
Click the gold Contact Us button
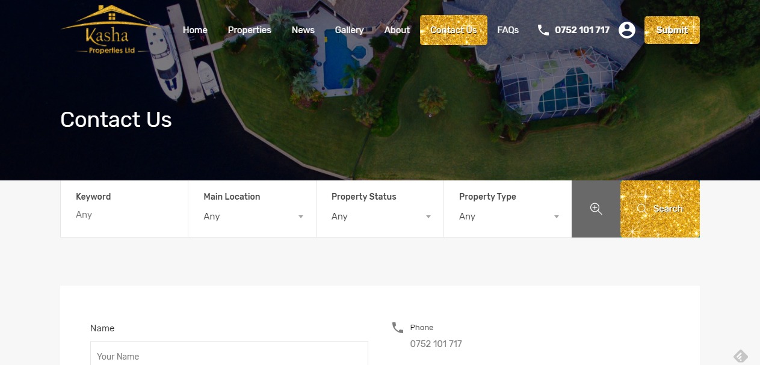tap(454, 30)
